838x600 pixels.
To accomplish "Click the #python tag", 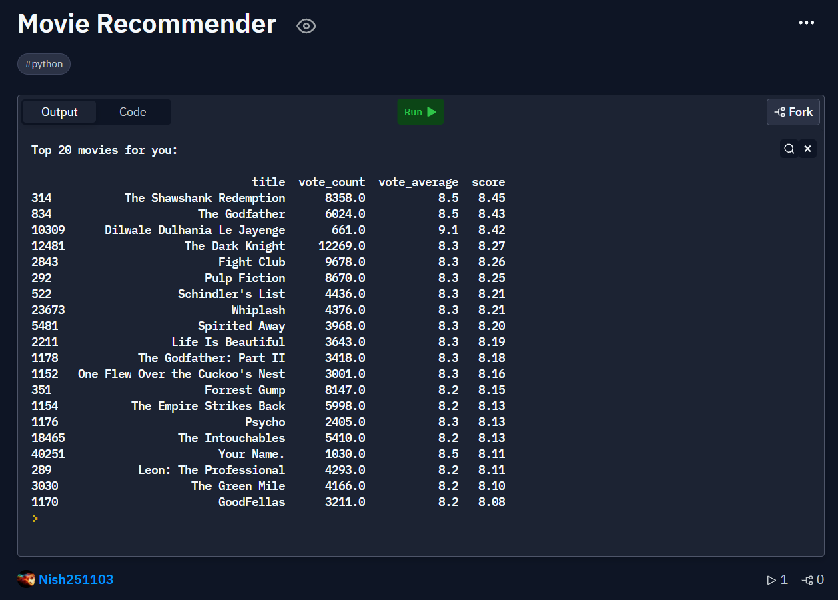I will click(x=44, y=64).
